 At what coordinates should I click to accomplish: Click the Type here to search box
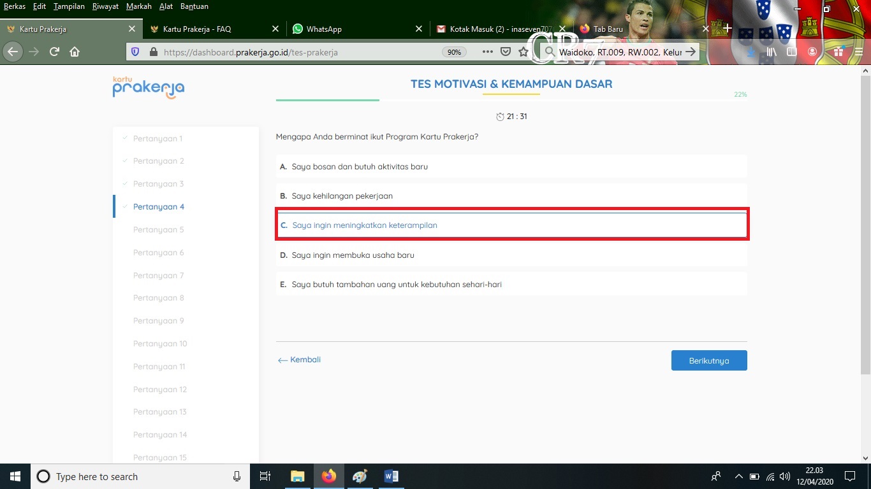point(140,476)
